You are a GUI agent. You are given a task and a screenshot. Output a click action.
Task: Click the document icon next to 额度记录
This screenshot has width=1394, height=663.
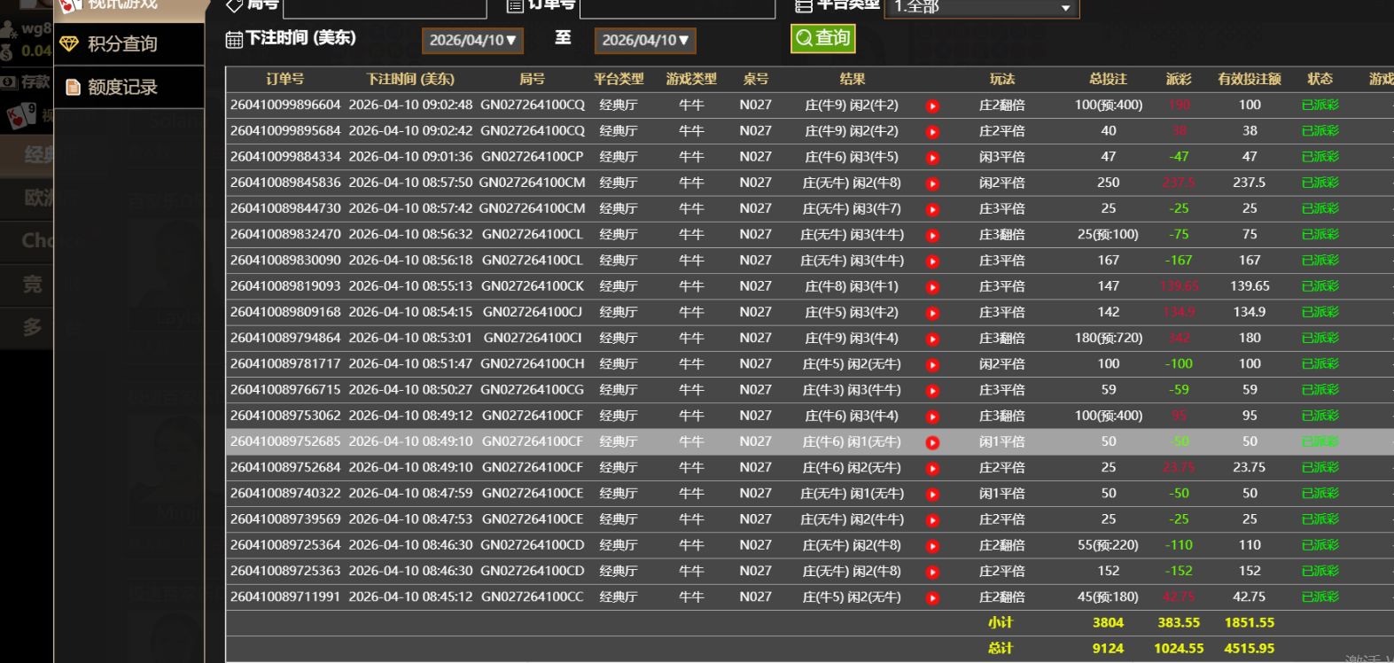pyautogui.click(x=73, y=87)
